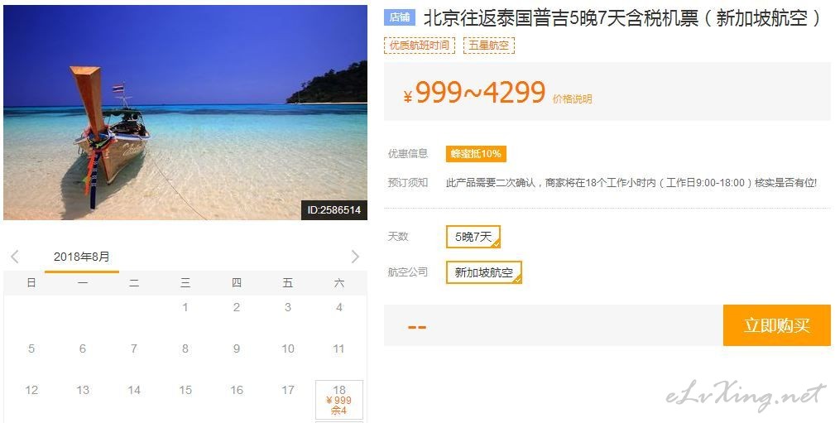
Task: Open the Phuket beach boat photo
Action: 185,113
